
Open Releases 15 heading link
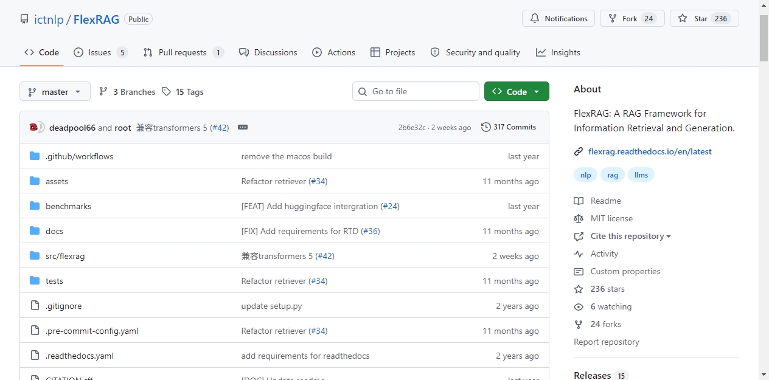[x=601, y=375]
